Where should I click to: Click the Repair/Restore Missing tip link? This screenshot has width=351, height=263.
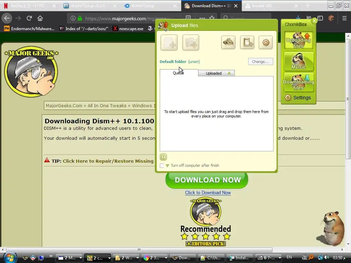(x=108, y=161)
